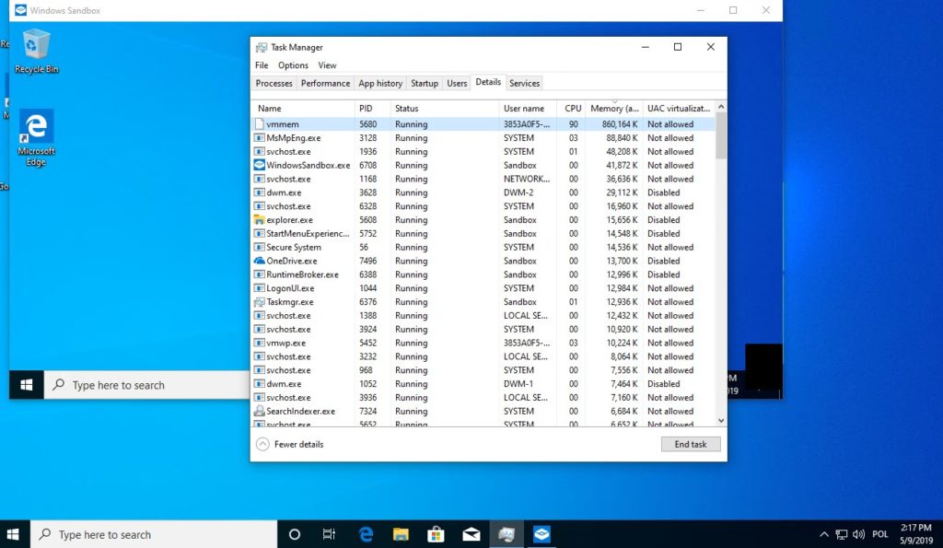Open Microsoft Edge shortcut on Sandbox desktop
Viewport: 943px width, 548px height.
(x=36, y=138)
